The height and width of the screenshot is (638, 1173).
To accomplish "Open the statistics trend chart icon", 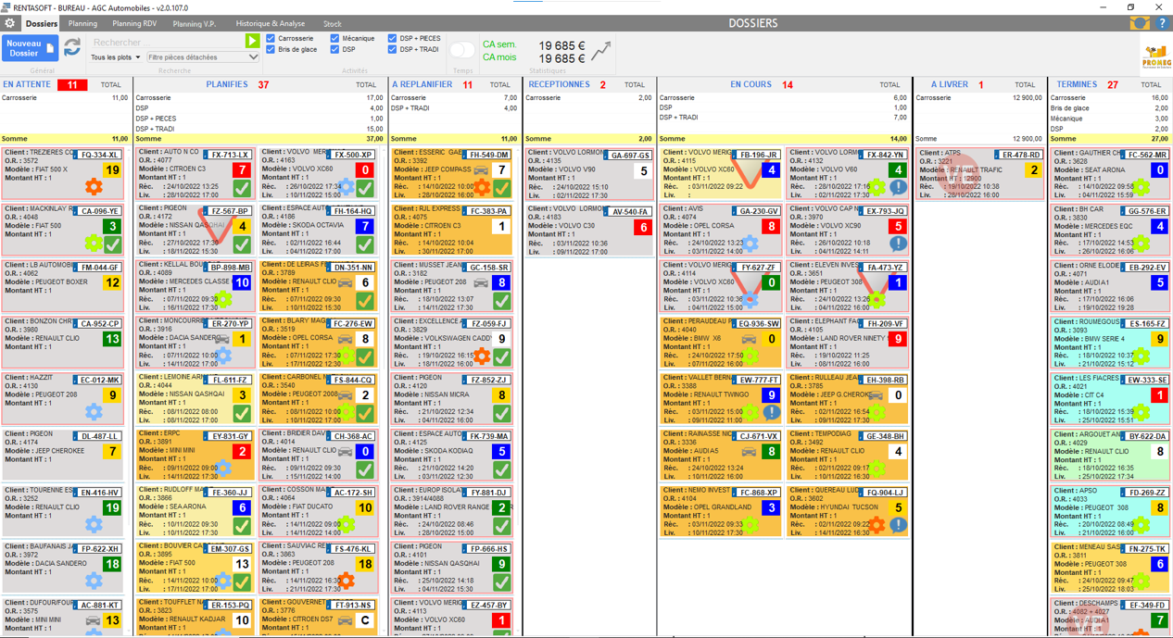I will [x=601, y=52].
